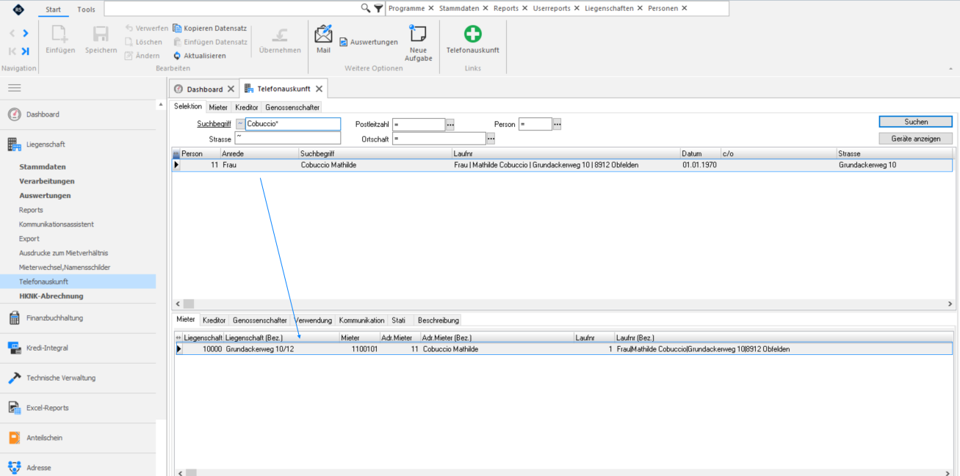Viewport: 960px width, 476px height.
Task: Click horizontal scrollbar right arrow in results grid
Action: pyautogui.click(x=950, y=304)
